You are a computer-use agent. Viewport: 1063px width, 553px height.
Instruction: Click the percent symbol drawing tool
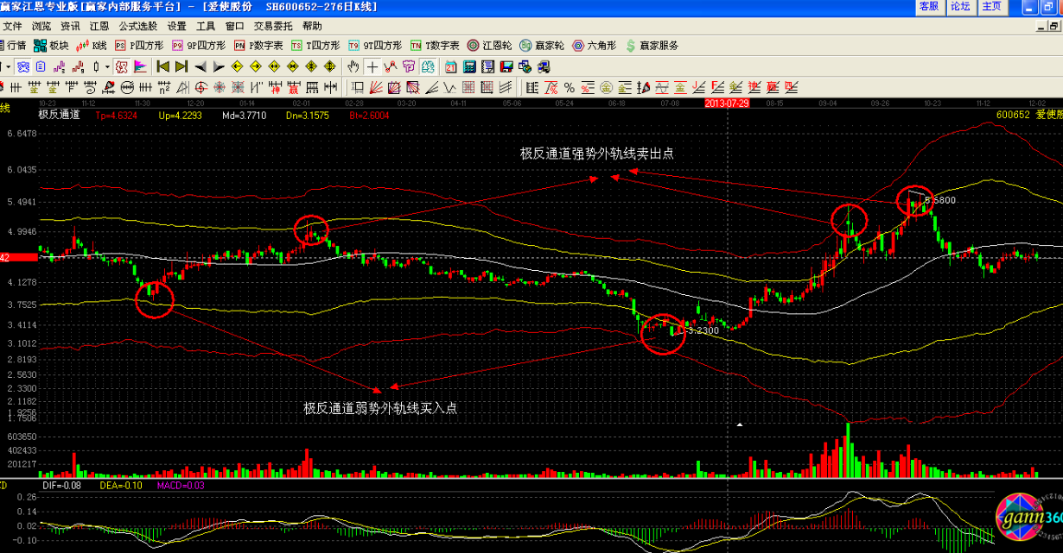tap(569, 87)
